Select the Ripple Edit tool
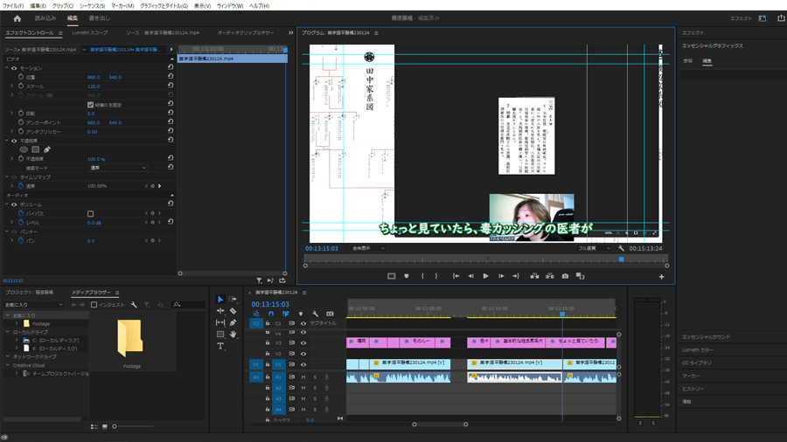 (x=220, y=311)
